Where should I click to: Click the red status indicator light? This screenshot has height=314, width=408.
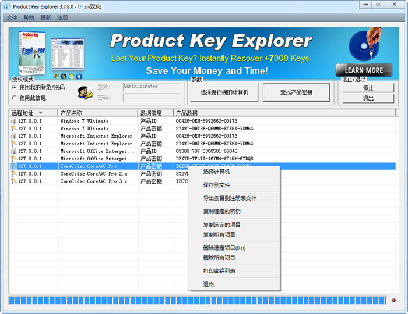coord(393,300)
